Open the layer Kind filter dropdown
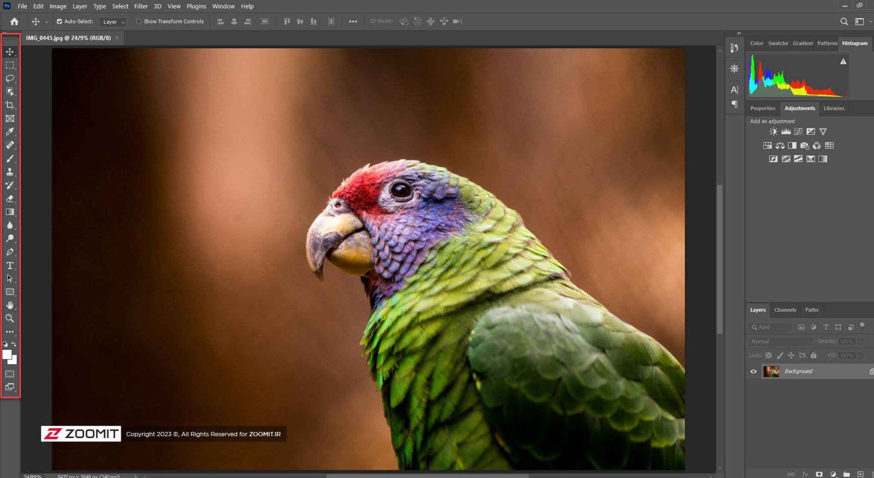Viewport: 874px width, 478px height. 771,327
